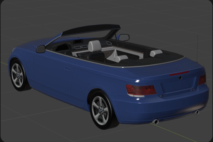Viewport: 213px width, 142px height.
Task: Click the black windshield frame top
Action: pyautogui.click(x=91, y=30)
